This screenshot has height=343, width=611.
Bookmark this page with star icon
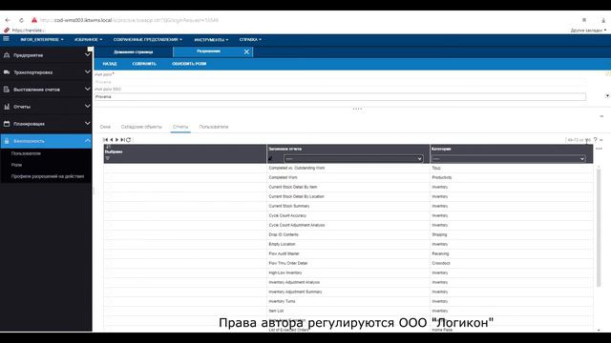584,20
